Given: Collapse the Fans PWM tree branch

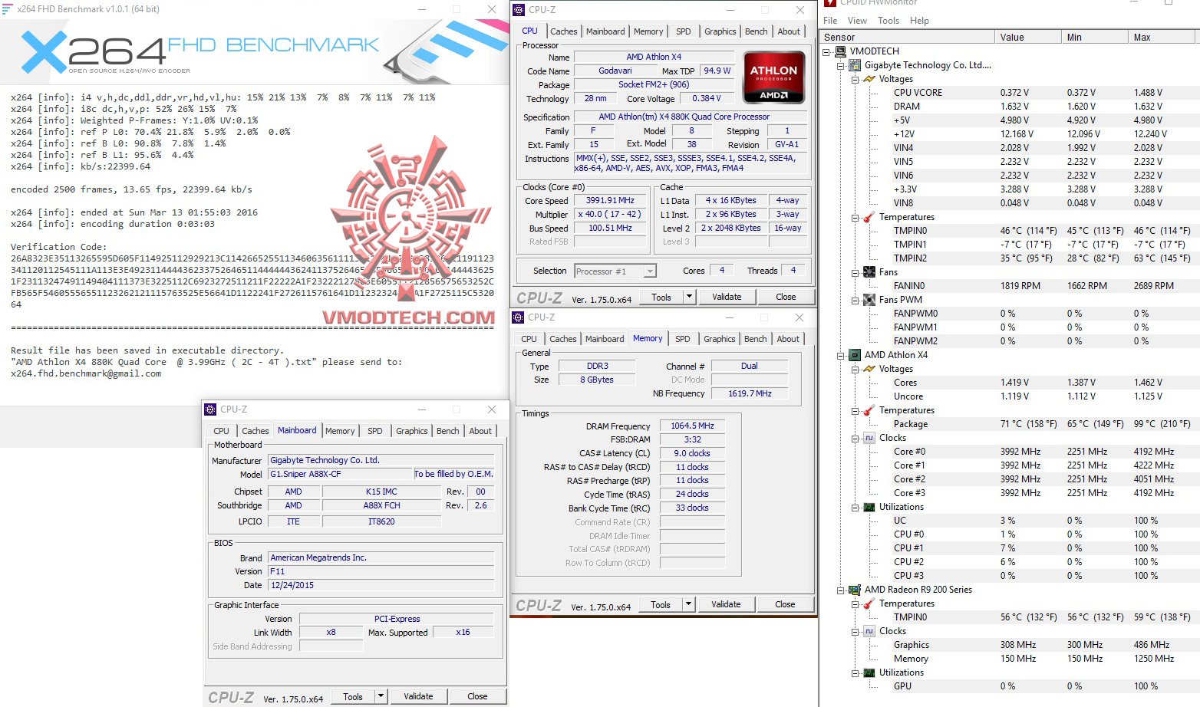Looking at the screenshot, I should 855,300.
